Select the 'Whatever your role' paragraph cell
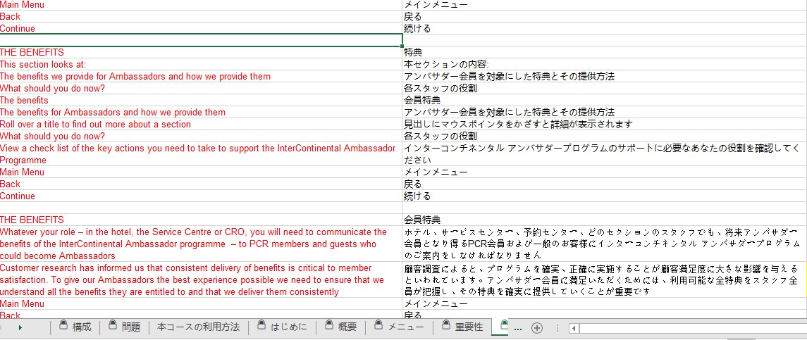This screenshot has width=807, height=340. (x=201, y=244)
